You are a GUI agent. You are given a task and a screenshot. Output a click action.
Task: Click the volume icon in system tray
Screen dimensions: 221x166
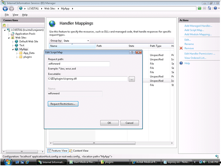205,162
